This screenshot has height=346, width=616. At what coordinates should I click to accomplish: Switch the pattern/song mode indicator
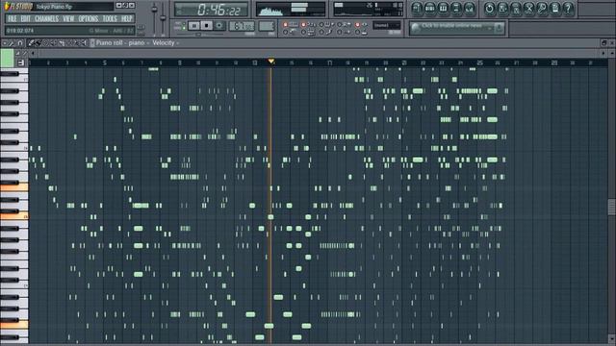tap(181, 26)
